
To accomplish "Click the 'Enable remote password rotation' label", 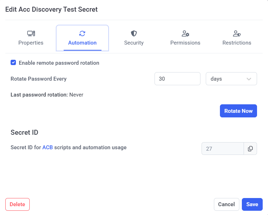I will (59, 63).
